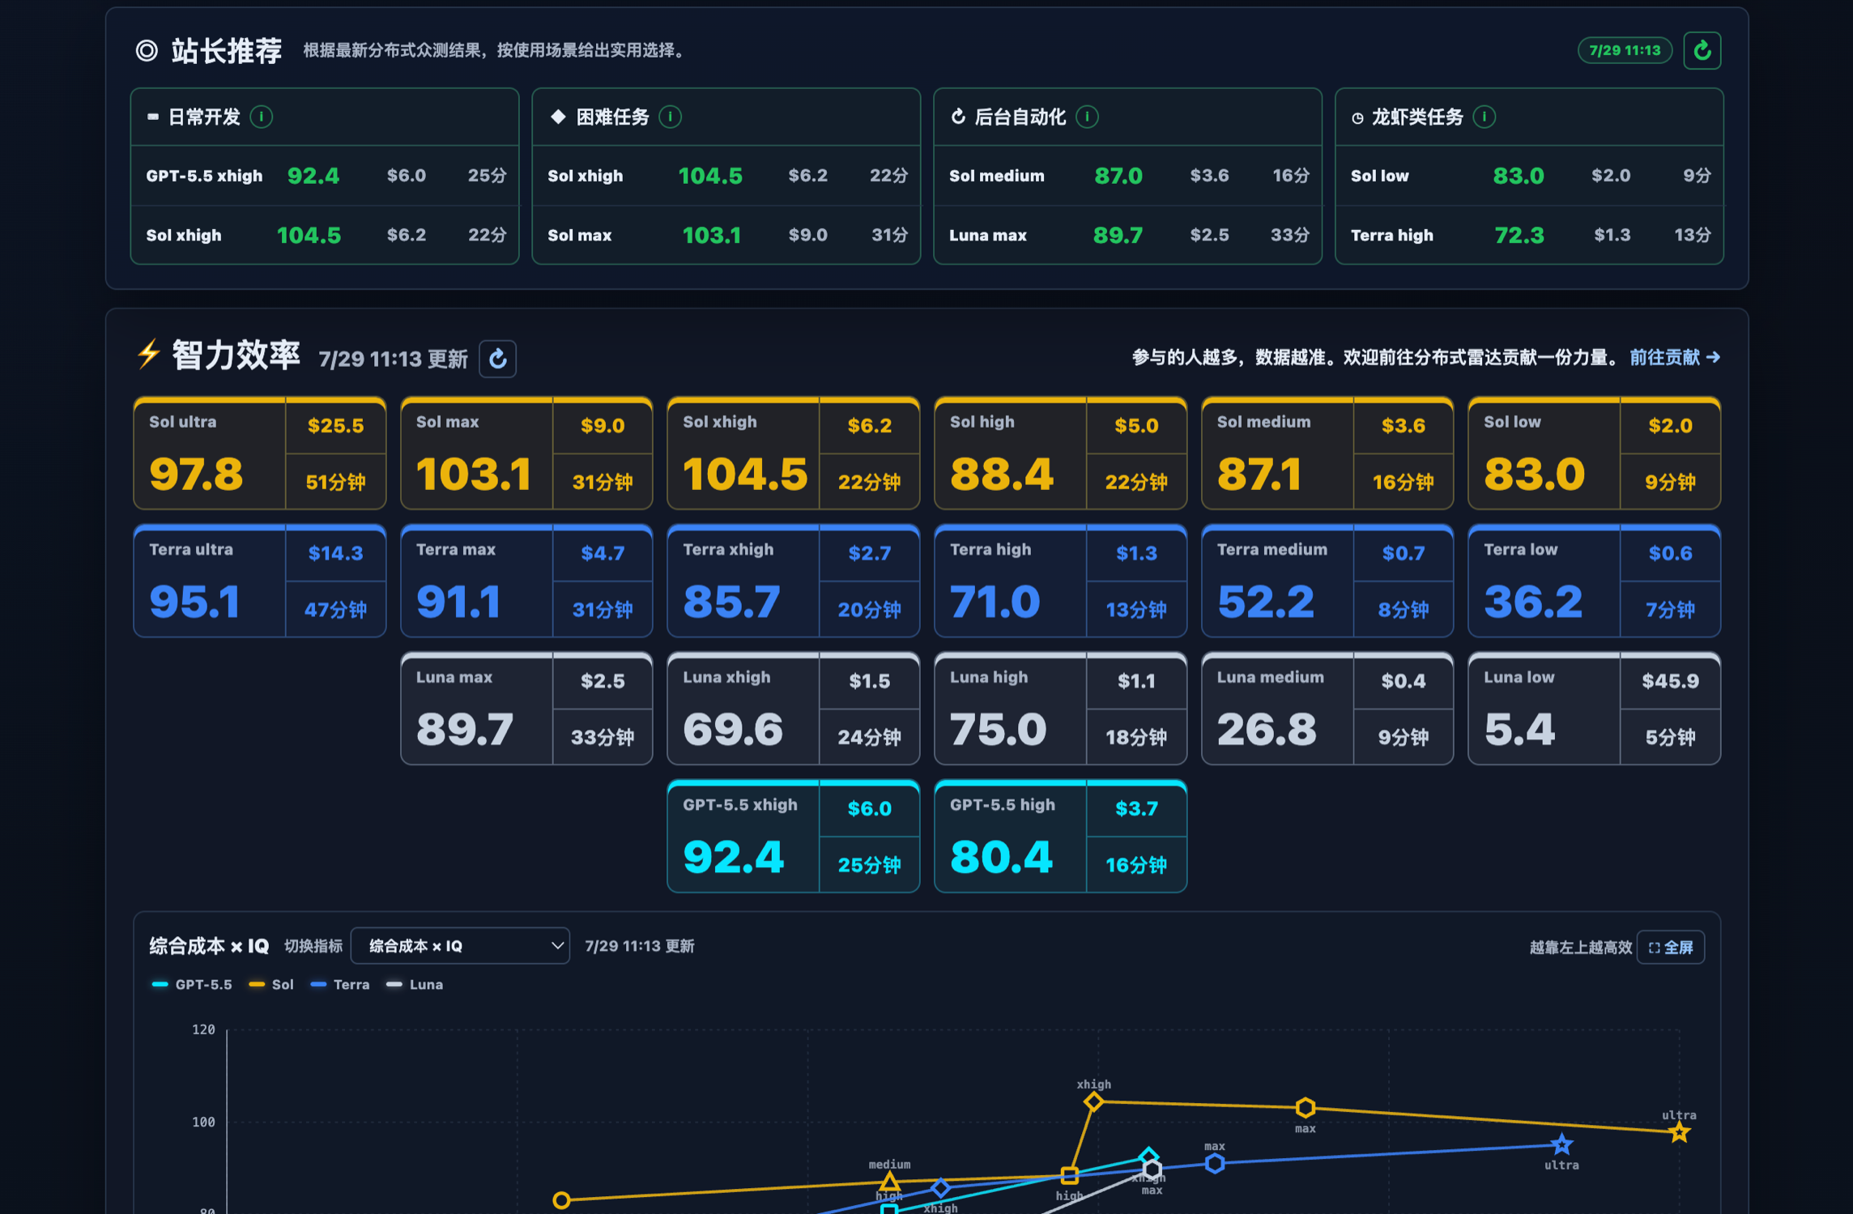Open the Terra medium score card
Screen dimensions: 1853x1214
click(x=1327, y=581)
